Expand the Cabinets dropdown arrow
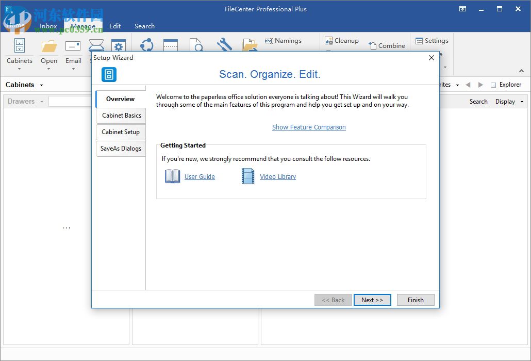Screen dimensions: 531x361 tap(42, 85)
